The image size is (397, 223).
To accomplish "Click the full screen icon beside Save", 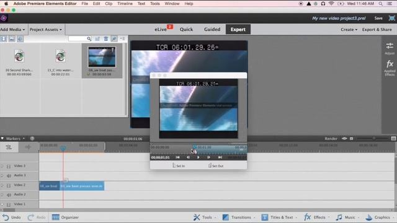I will 391,18.
